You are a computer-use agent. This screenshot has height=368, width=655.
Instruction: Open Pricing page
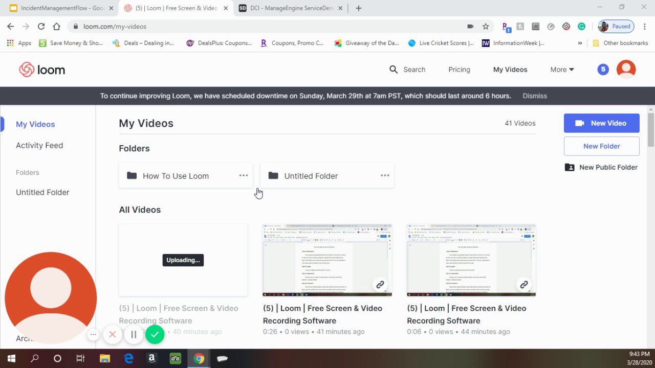[459, 70]
